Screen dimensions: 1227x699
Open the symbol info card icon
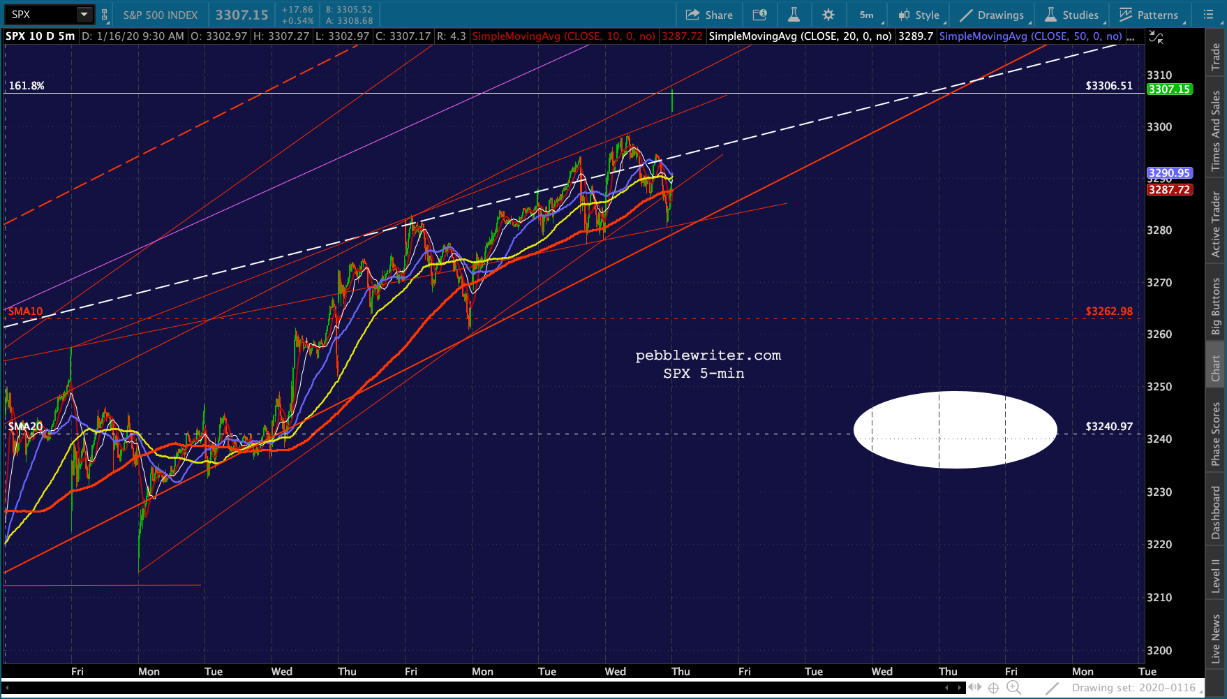[760, 15]
